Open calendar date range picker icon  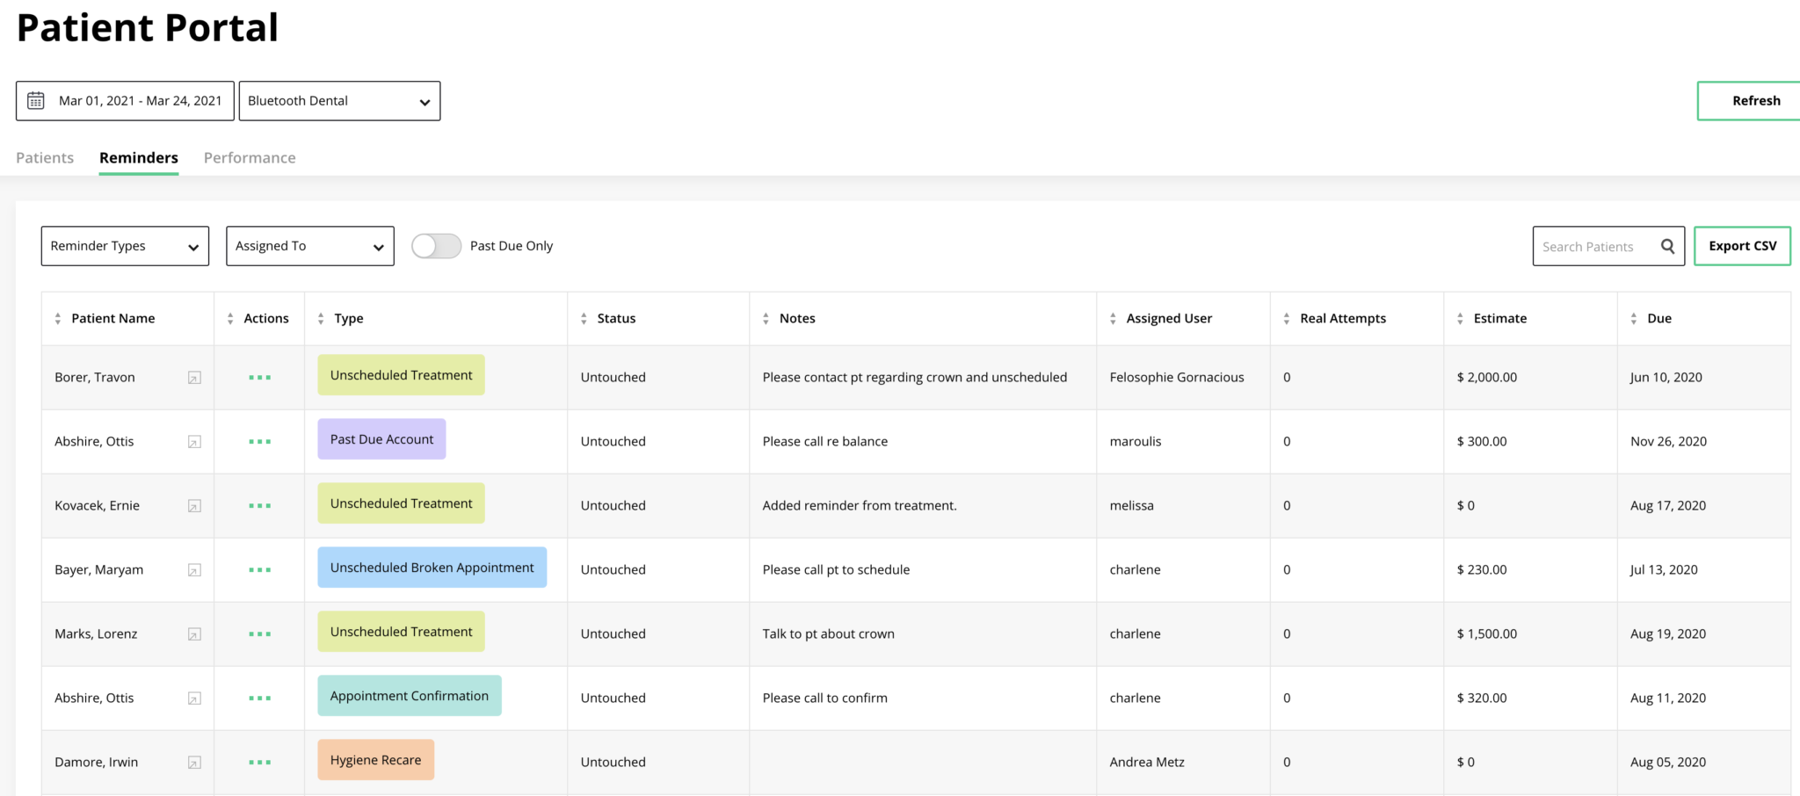(36, 101)
